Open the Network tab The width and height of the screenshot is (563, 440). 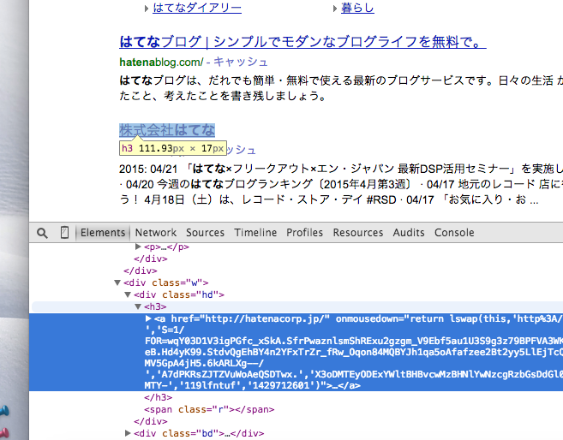coord(156,232)
